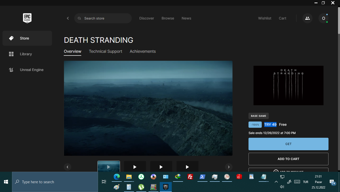Image resolution: width=340 pixels, height=192 pixels.
Task: Show next media with right carousel arrow
Action: click(229, 167)
